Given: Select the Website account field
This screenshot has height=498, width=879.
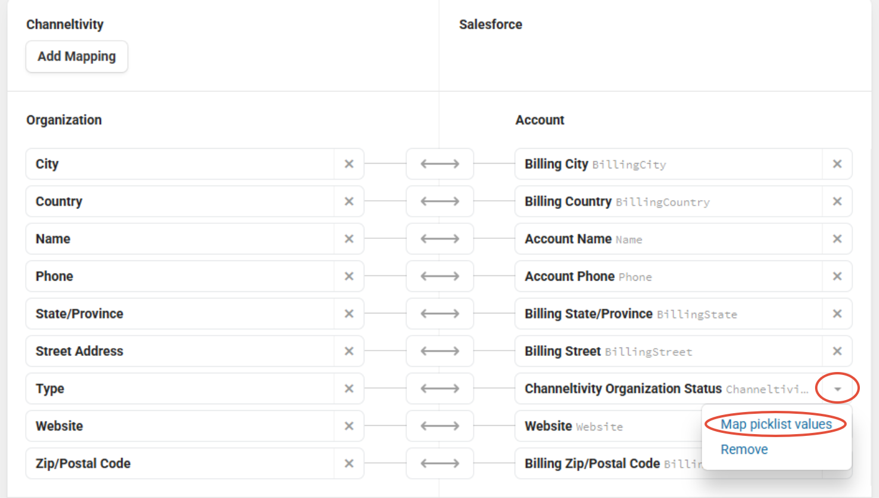Looking at the screenshot, I should coord(608,426).
